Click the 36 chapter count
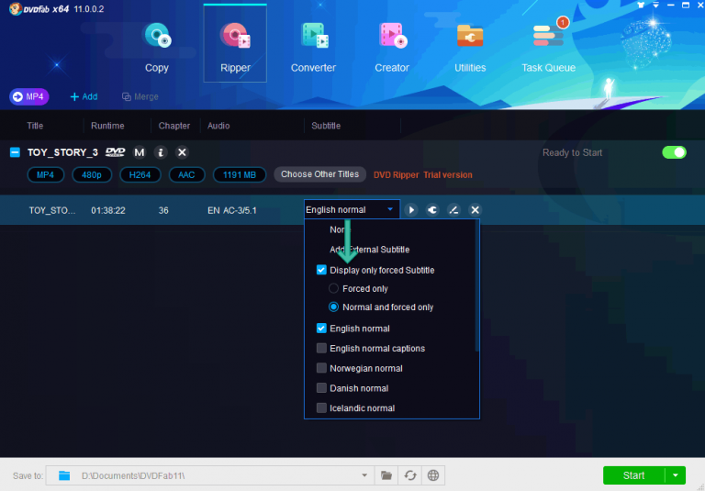Image resolution: width=705 pixels, height=491 pixels. (163, 210)
